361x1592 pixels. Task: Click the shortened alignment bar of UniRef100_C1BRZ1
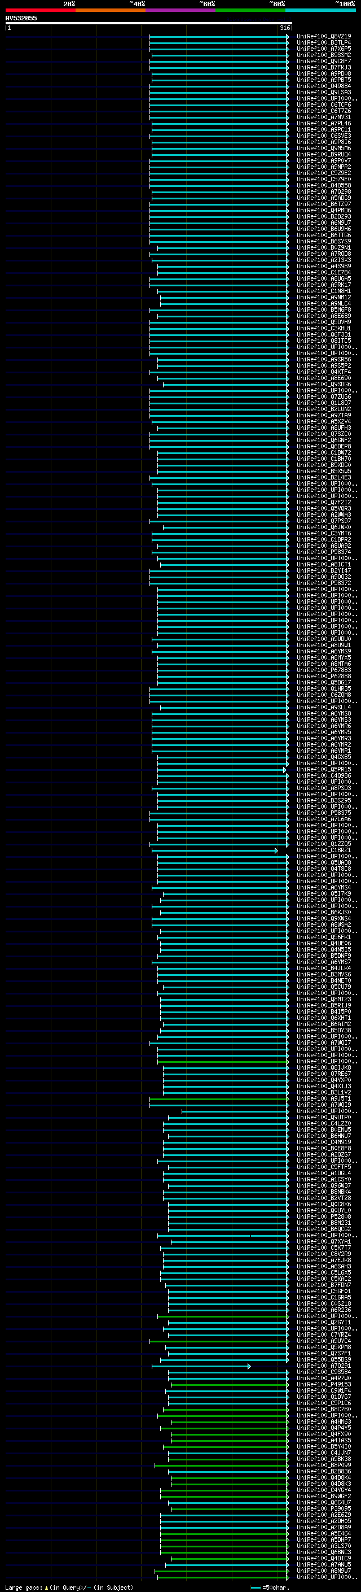215,850
